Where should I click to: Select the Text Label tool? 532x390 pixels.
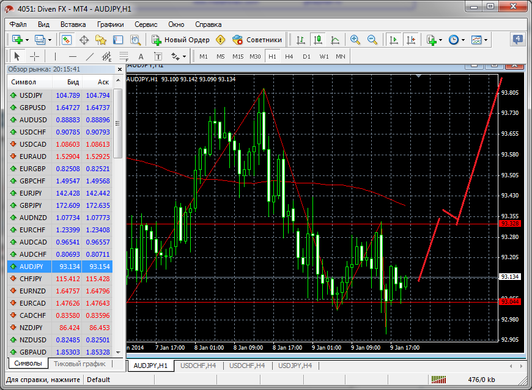(x=158, y=57)
